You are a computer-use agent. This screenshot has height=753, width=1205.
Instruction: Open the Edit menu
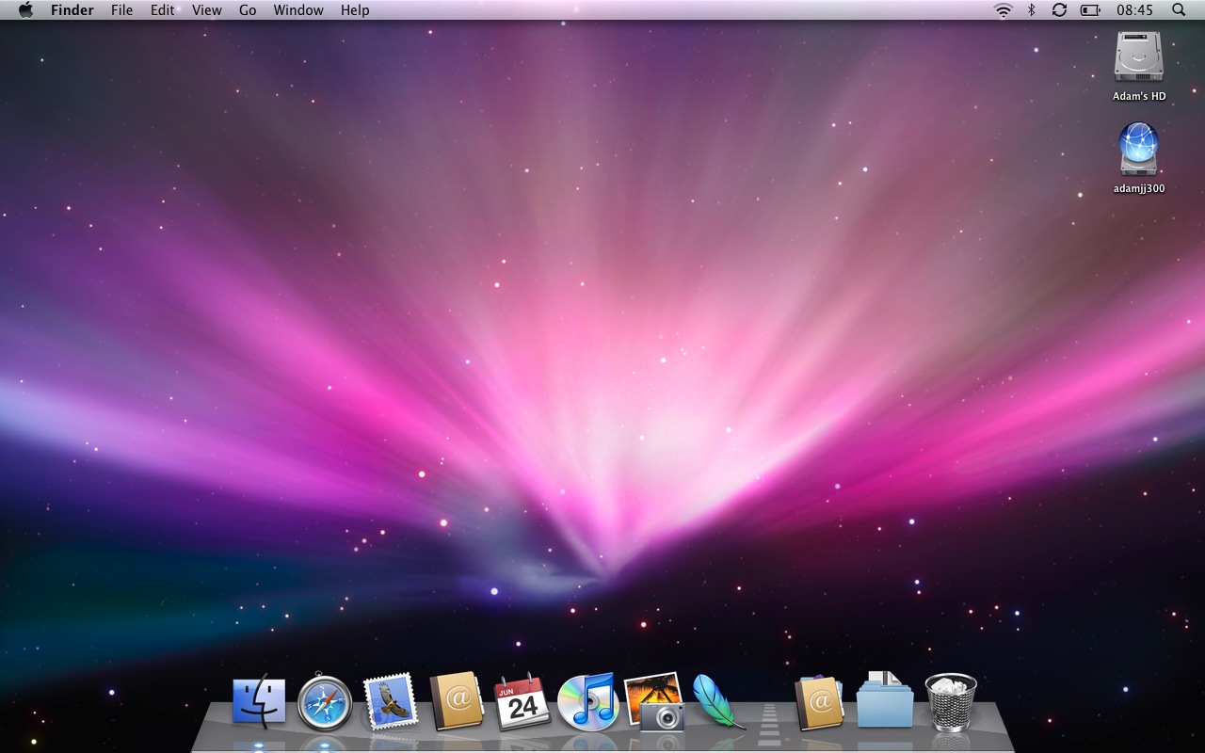coord(163,10)
